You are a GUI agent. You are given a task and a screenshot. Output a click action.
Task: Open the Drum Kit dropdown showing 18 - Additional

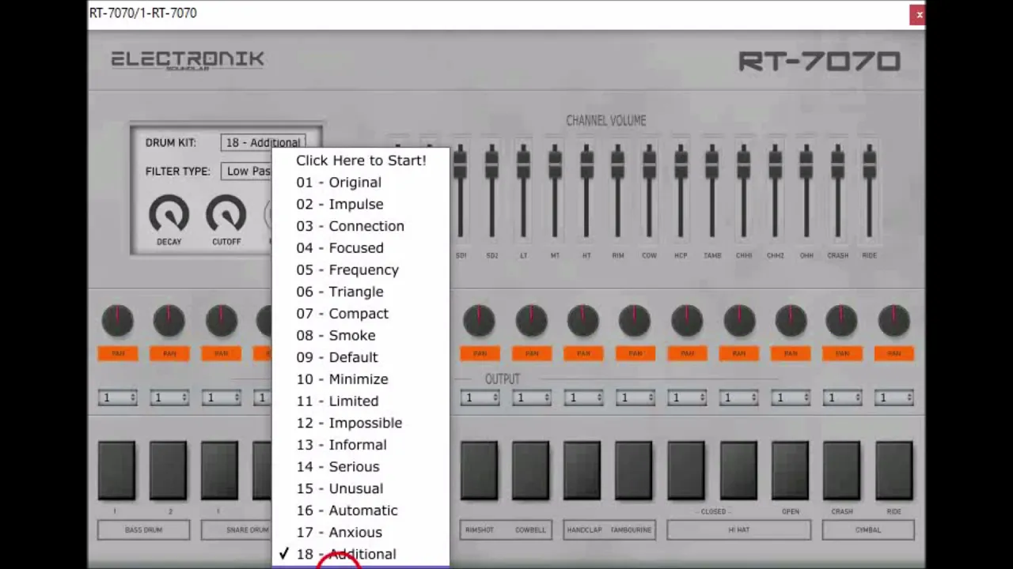click(x=263, y=142)
